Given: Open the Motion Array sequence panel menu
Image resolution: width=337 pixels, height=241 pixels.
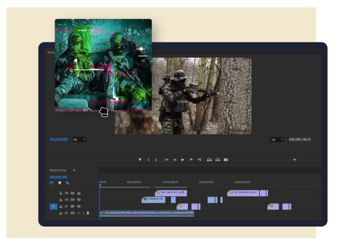Looking at the screenshot, I should 75,170.
